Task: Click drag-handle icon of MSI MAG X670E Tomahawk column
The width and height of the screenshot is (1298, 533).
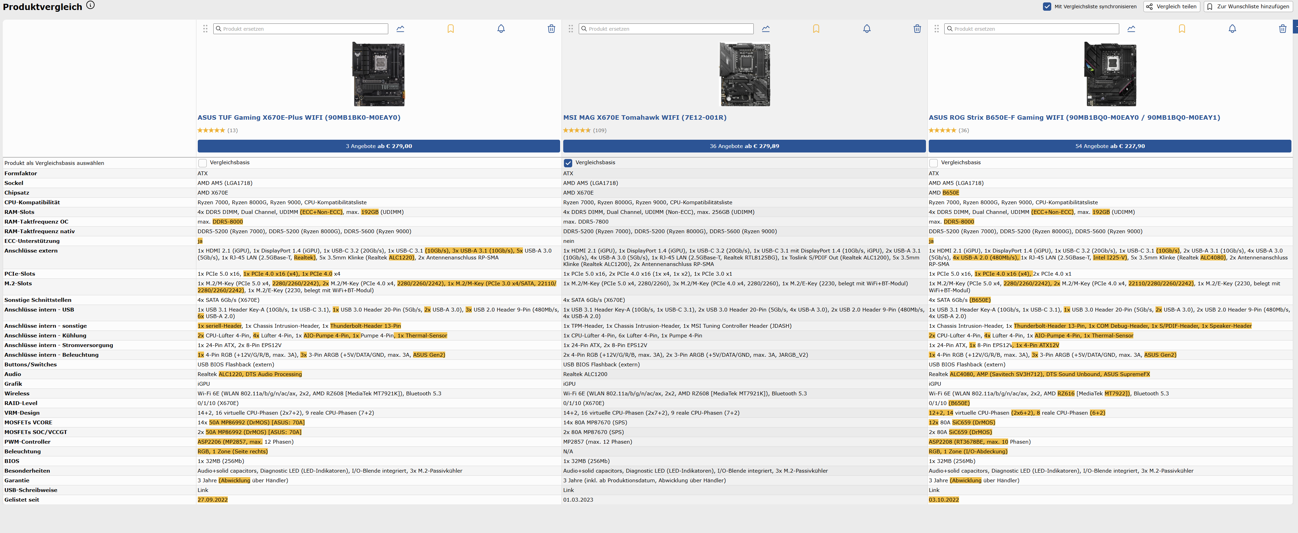Action: [x=570, y=29]
